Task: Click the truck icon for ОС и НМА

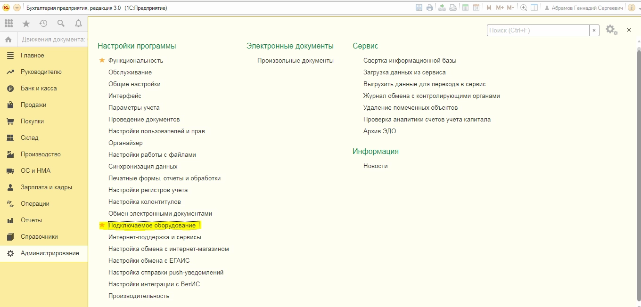Action: pyautogui.click(x=10, y=170)
